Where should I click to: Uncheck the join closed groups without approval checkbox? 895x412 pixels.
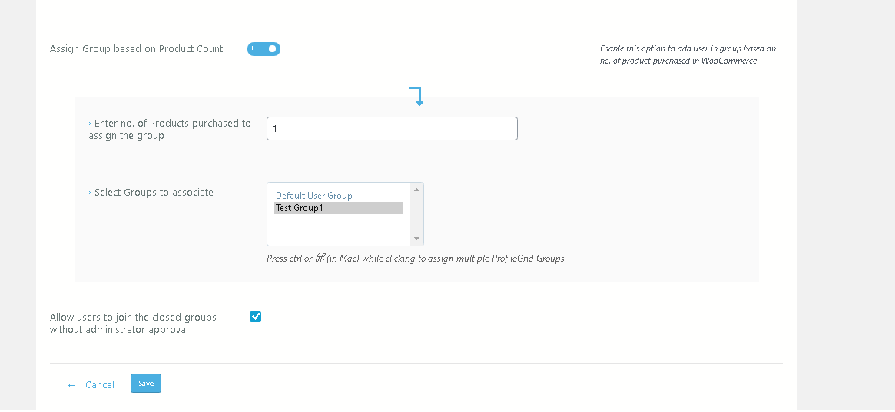(x=256, y=317)
